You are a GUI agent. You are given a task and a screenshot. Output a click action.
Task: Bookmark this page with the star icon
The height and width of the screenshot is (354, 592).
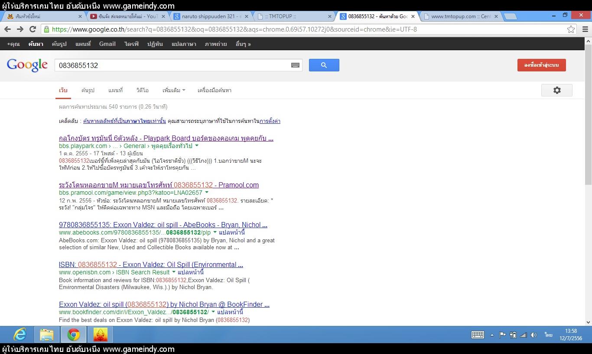click(571, 29)
